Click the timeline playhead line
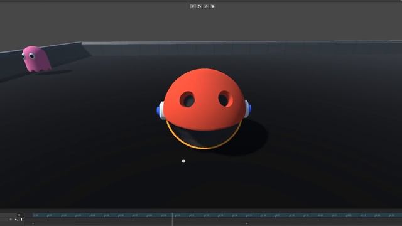The width and height of the screenshot is (402, 226). 172,219
